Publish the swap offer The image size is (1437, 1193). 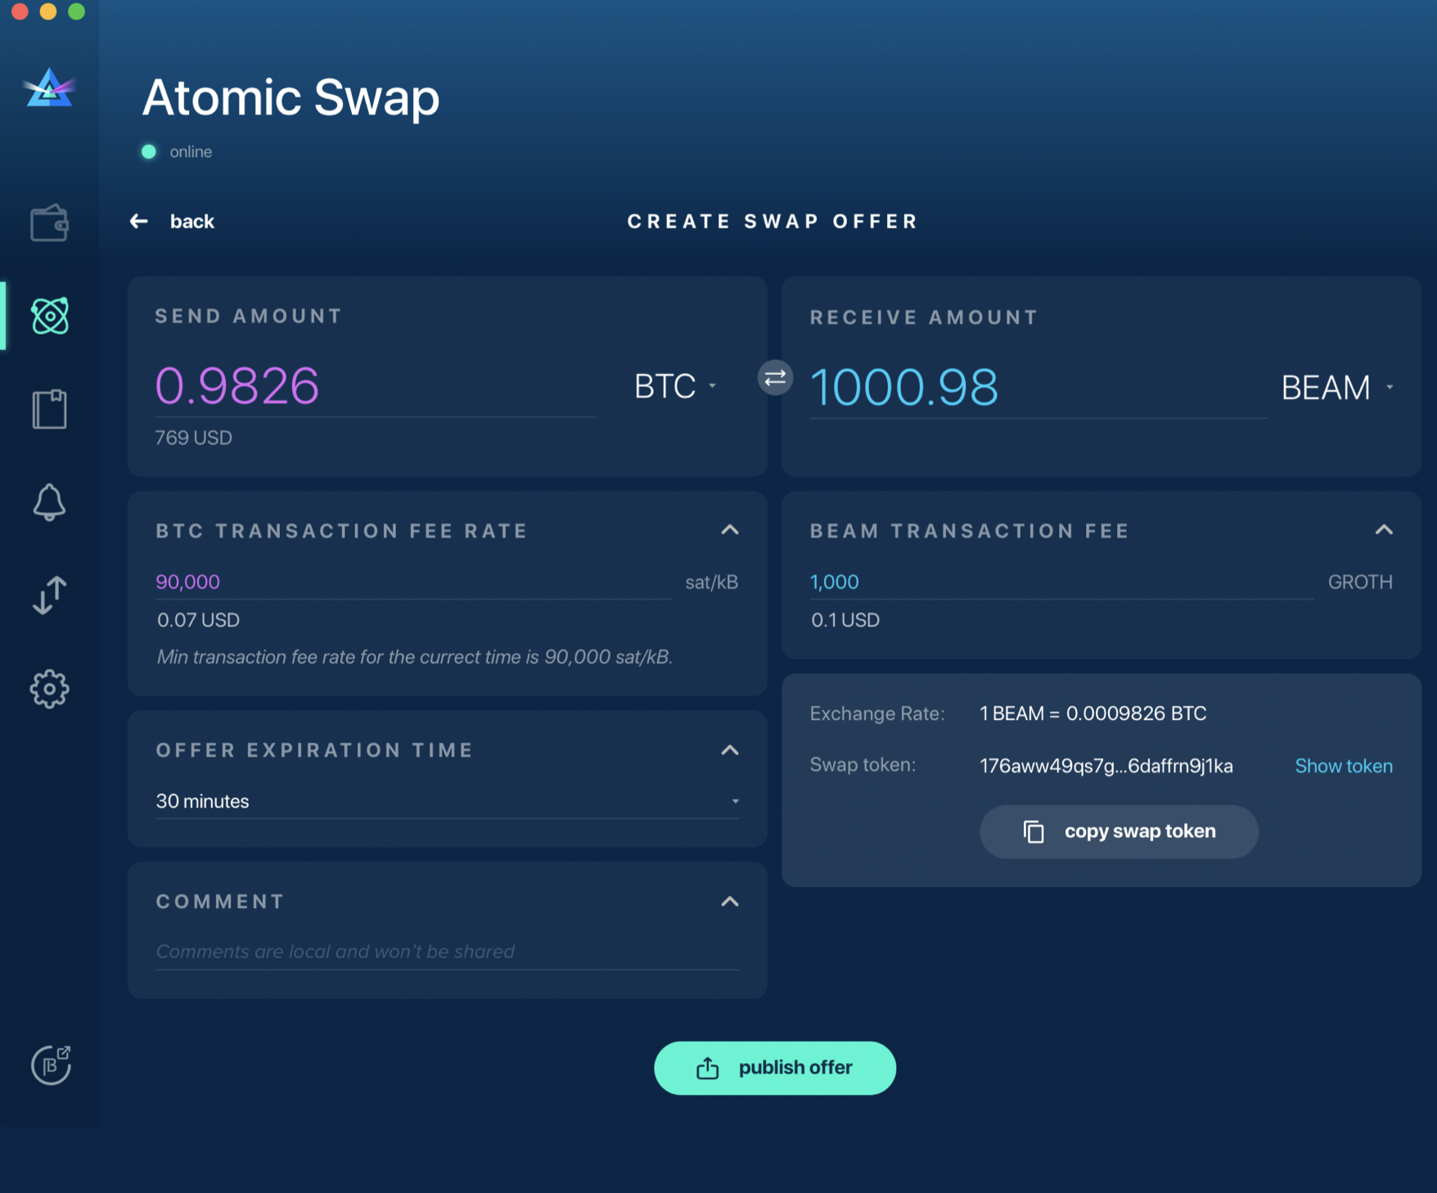point(774,1067)
